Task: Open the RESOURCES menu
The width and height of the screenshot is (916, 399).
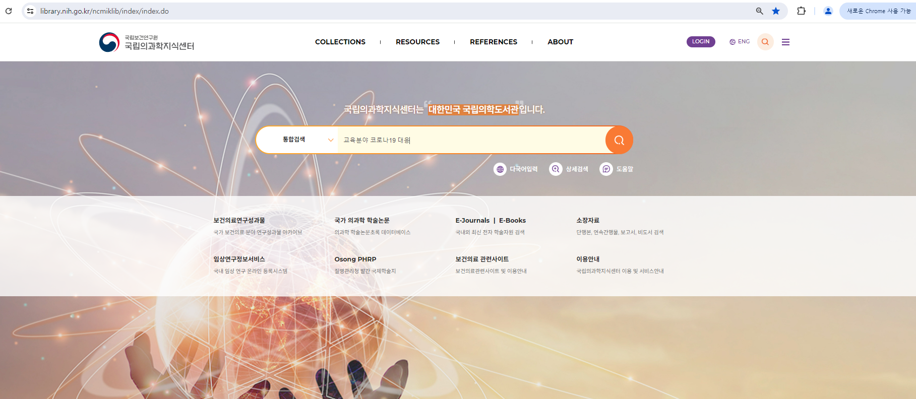Action: coord(417,42)
